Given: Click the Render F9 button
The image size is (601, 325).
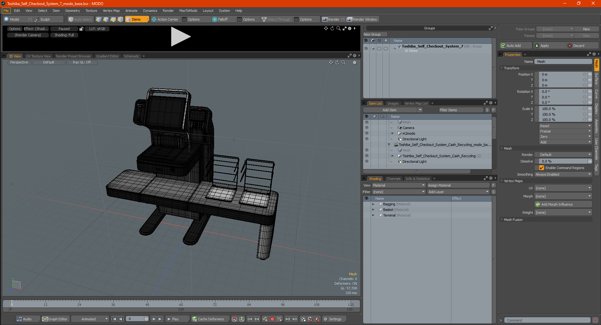Looking at the screenshot, I should (x=333, y=19).
